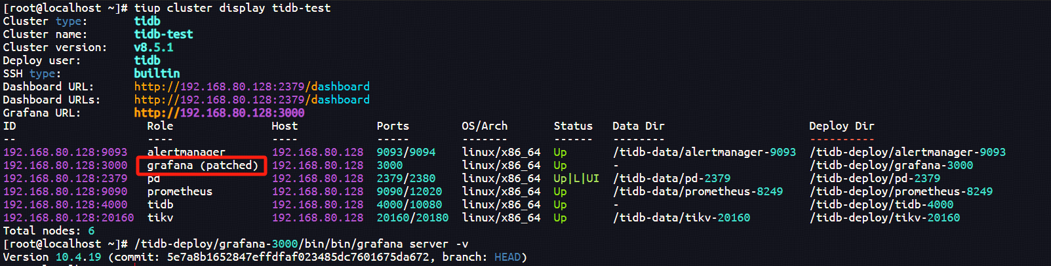Click the cluster name value tidb-test

pyautogui.click(x=163, y=34)
